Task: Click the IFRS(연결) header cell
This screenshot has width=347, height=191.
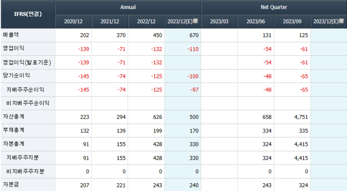Action: (28, 14)
